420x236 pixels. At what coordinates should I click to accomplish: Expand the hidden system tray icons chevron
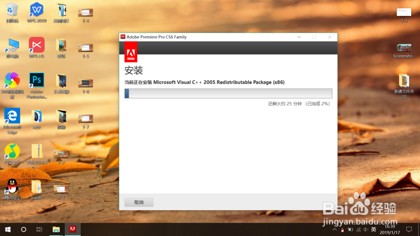(335, 229)
